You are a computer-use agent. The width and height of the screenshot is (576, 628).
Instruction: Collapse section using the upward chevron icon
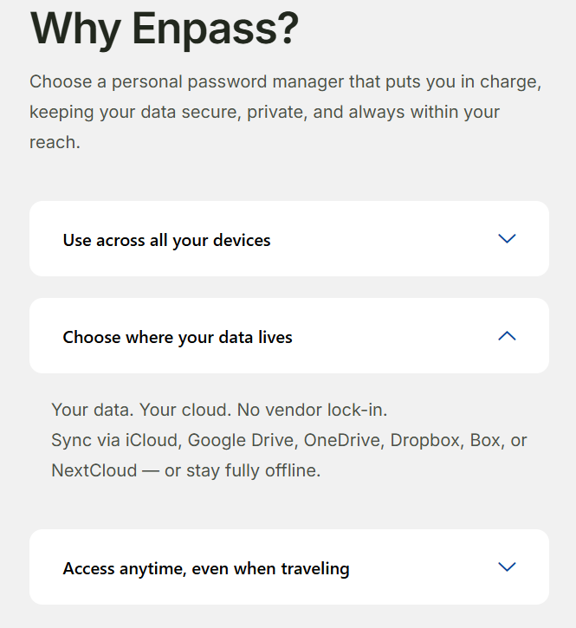tap(507, 336)
